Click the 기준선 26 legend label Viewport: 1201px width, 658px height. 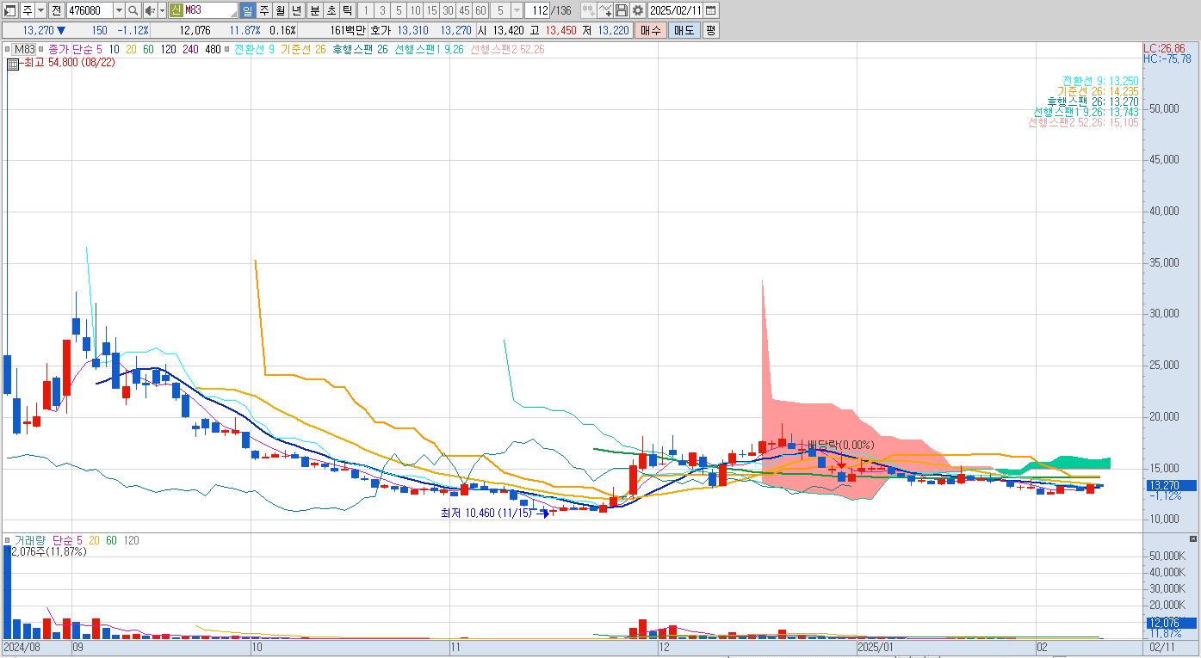303,50
